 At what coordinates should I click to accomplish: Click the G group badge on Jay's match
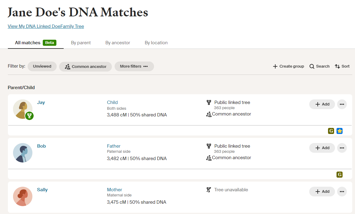click(x=331, y=131)
